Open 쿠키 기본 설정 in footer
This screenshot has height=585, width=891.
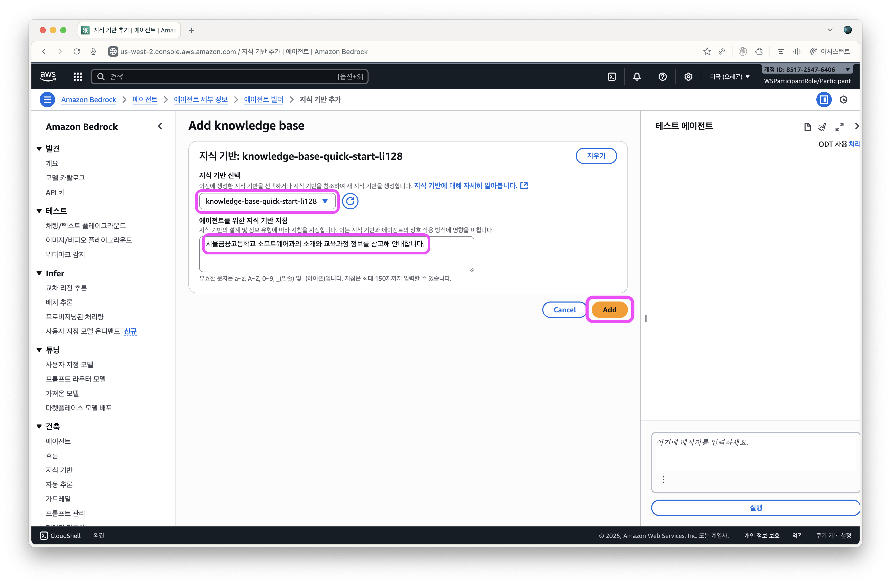coord(833,536)
